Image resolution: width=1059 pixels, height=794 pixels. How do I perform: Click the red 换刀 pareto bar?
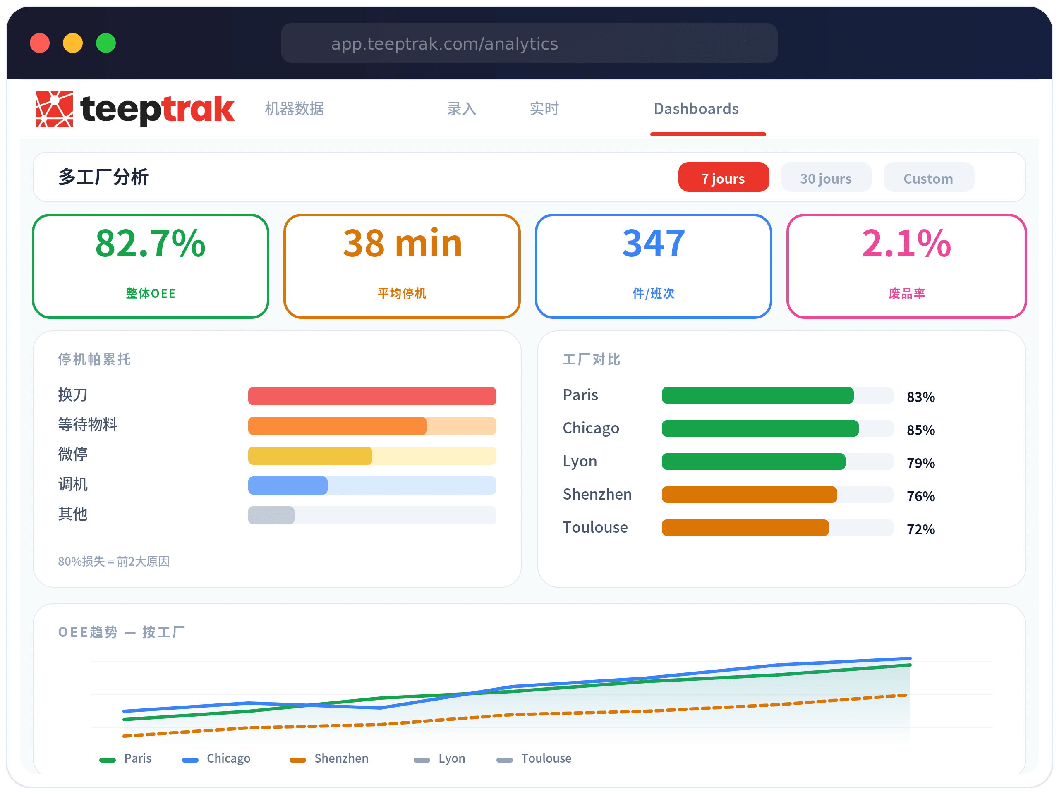[x=371, y=396]
